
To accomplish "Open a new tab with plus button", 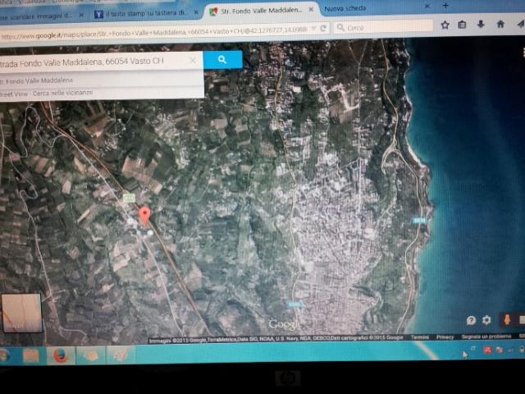I will tap(445, 5).
